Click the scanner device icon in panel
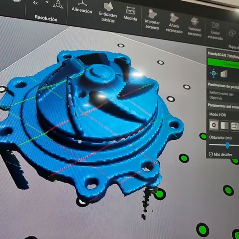 pos(224,74)
